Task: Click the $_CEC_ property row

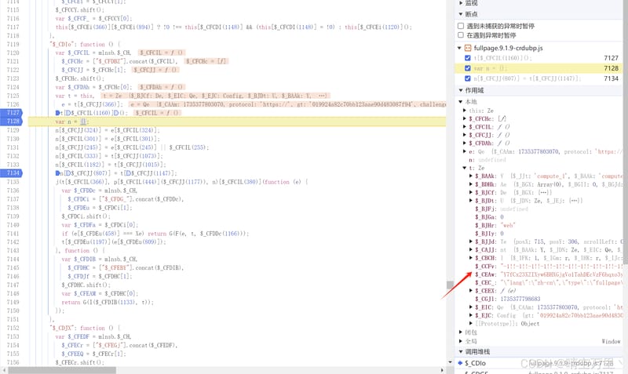Action: pyautogui.click(x=549, y=283)
